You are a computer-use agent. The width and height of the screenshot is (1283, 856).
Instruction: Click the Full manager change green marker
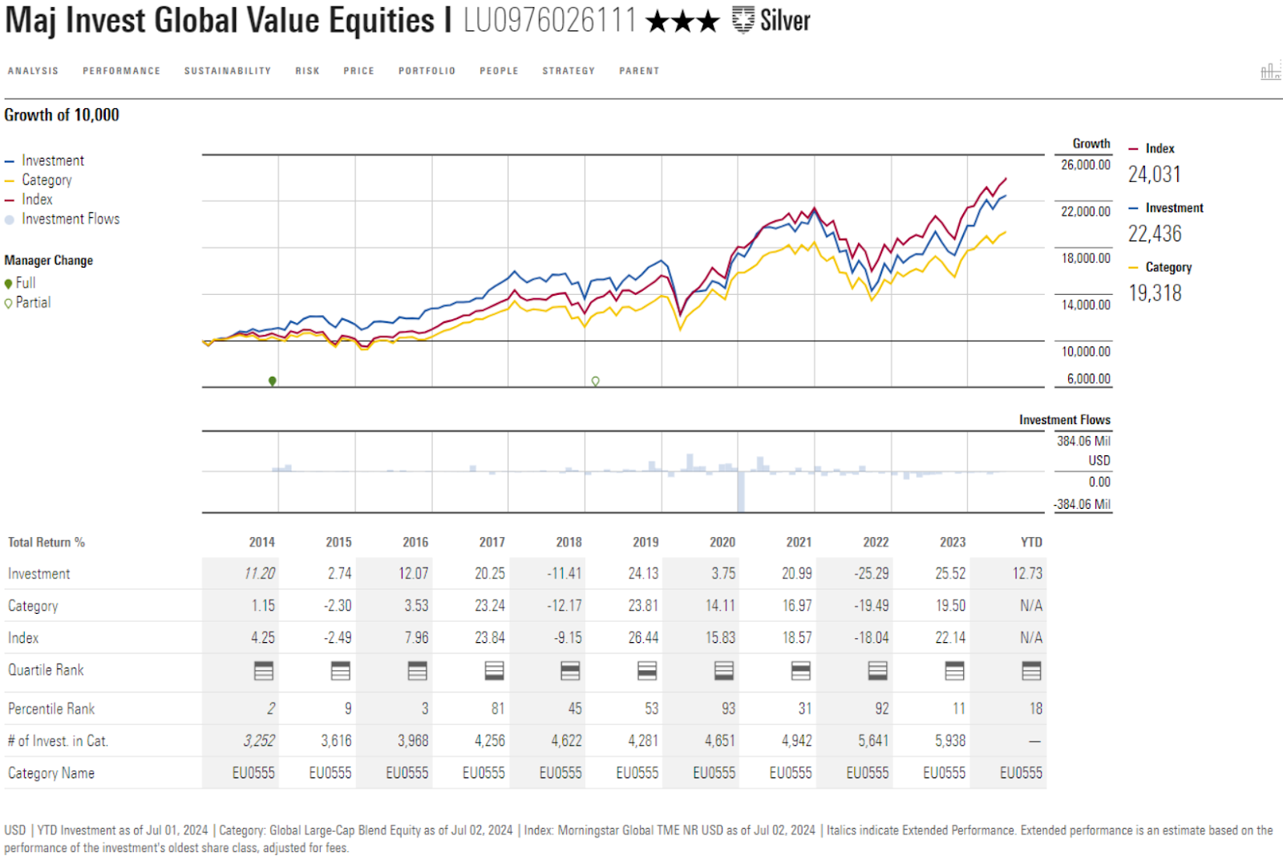click(x=273, y=381)
